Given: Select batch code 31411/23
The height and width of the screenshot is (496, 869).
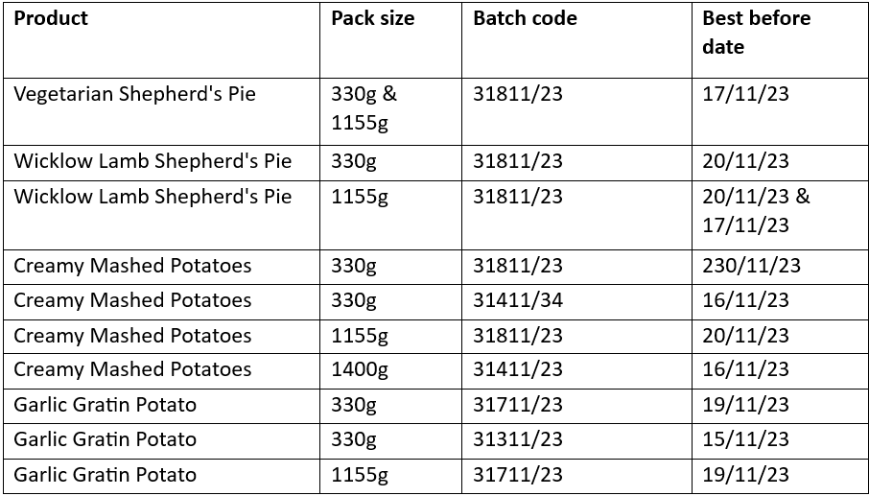Looking at the screenshot, I should (518, 369).
